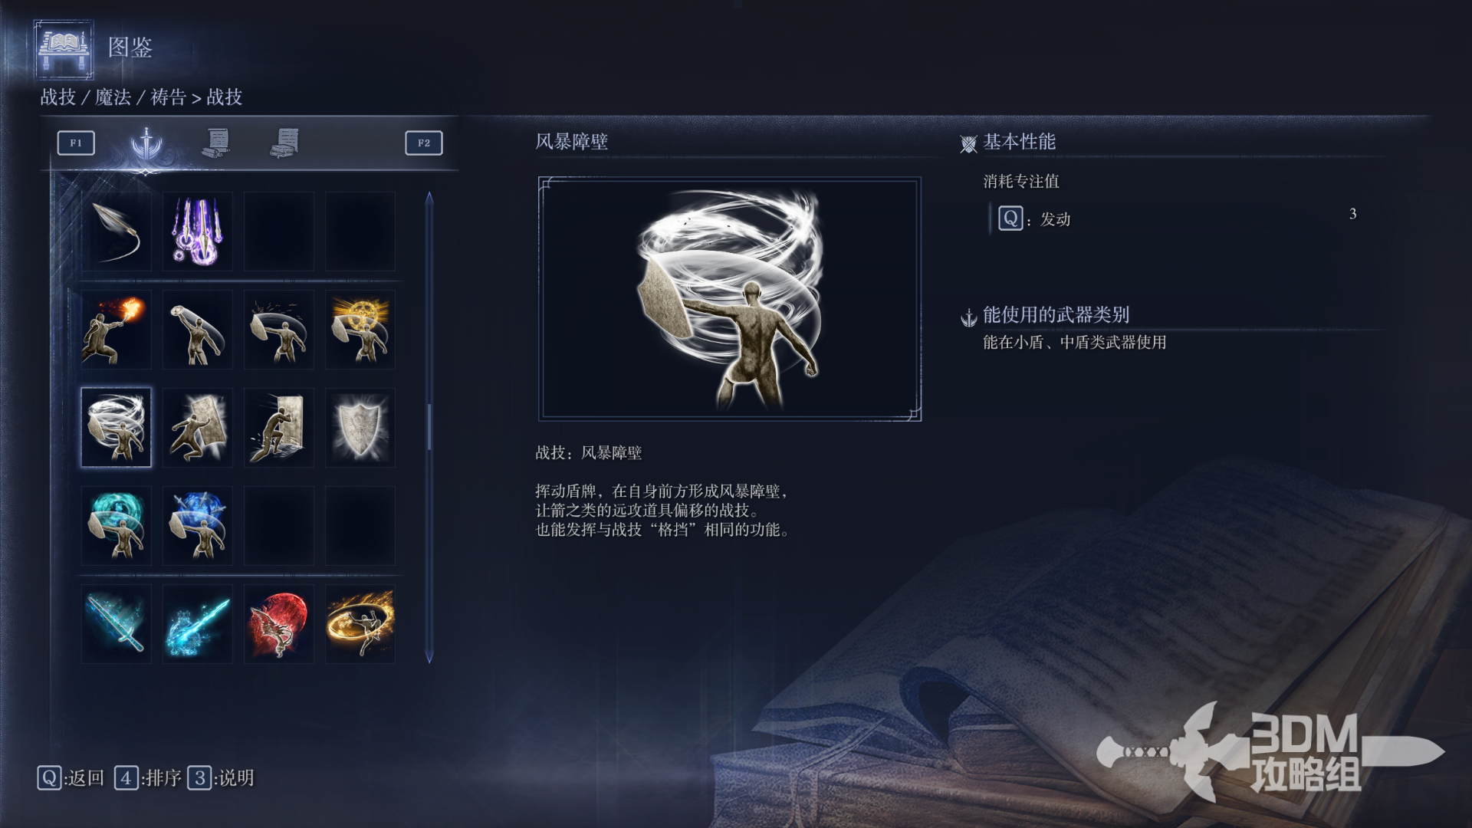
Task: Pick the blue lightning shield skill icon
Action: tap(197, 526)
